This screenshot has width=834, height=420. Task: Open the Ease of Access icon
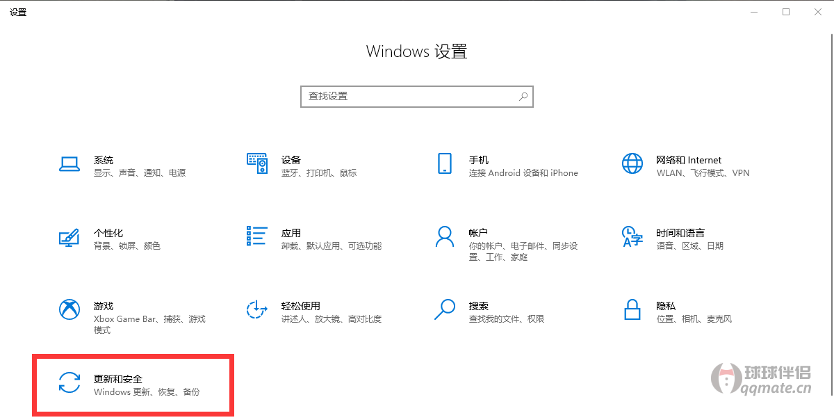click(x=257, y=309)
